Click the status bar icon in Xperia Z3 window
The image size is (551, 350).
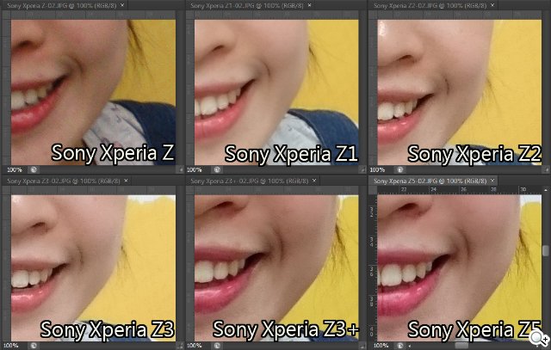click(x=34, y=346)
